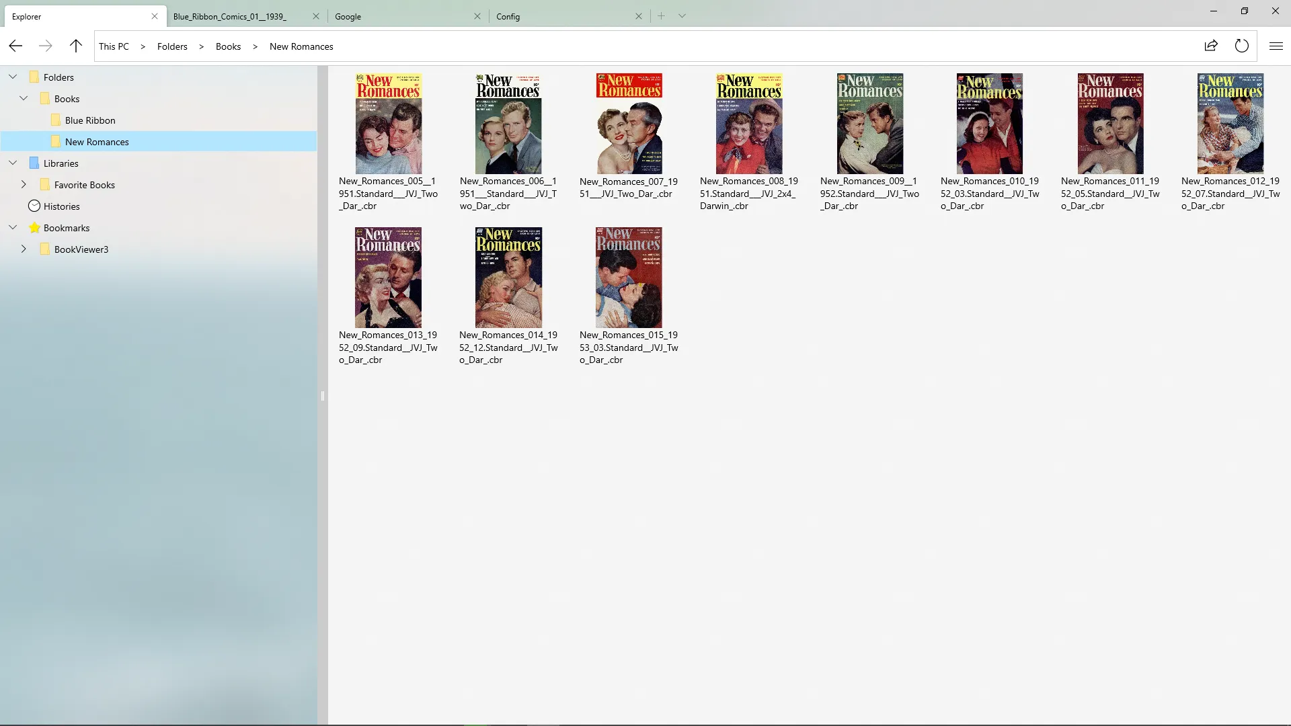
Task: Click the share icon
Action: (1211, 46)
